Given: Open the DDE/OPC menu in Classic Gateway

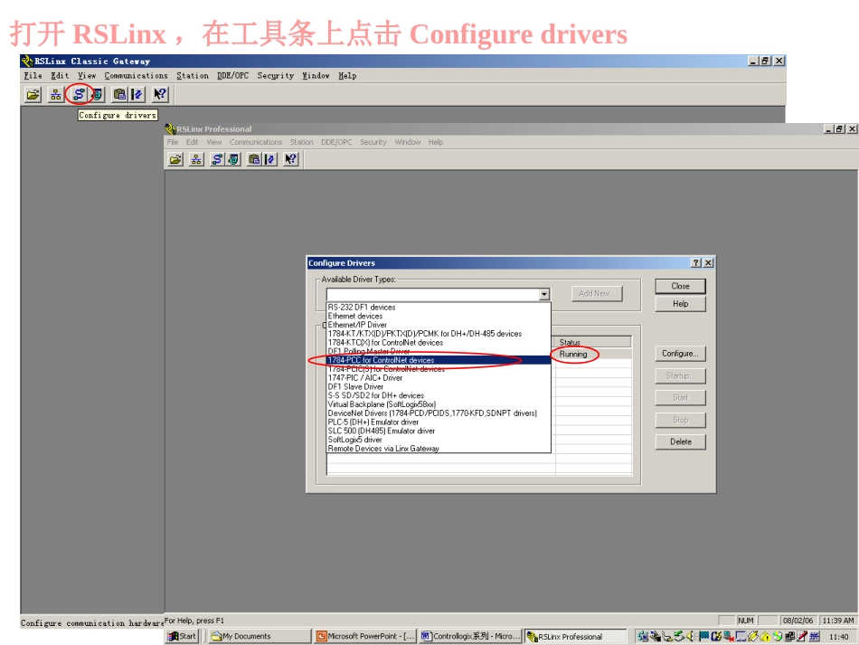Looking at the screenshot, I should pos(232,76).
